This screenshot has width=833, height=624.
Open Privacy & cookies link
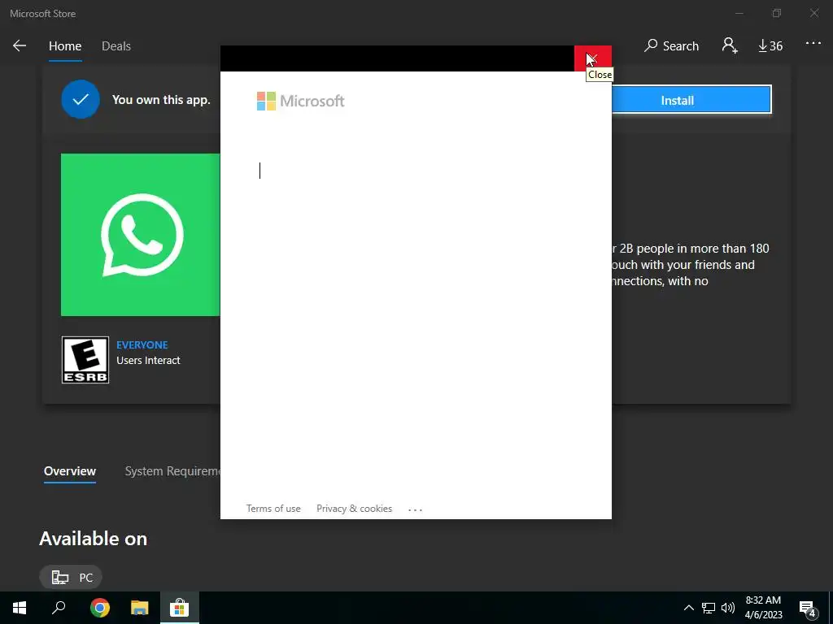pyautogui.click(x=355, y=509)
